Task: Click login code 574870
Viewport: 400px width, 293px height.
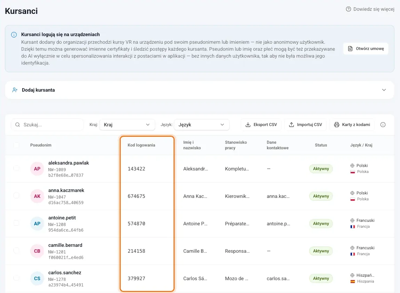Action: click(136, 224)
